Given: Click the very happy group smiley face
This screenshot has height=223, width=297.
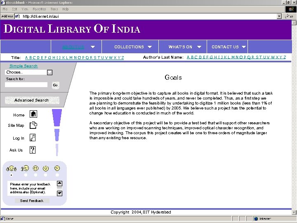Looking at the screenshot, I should tap(12, 168).
